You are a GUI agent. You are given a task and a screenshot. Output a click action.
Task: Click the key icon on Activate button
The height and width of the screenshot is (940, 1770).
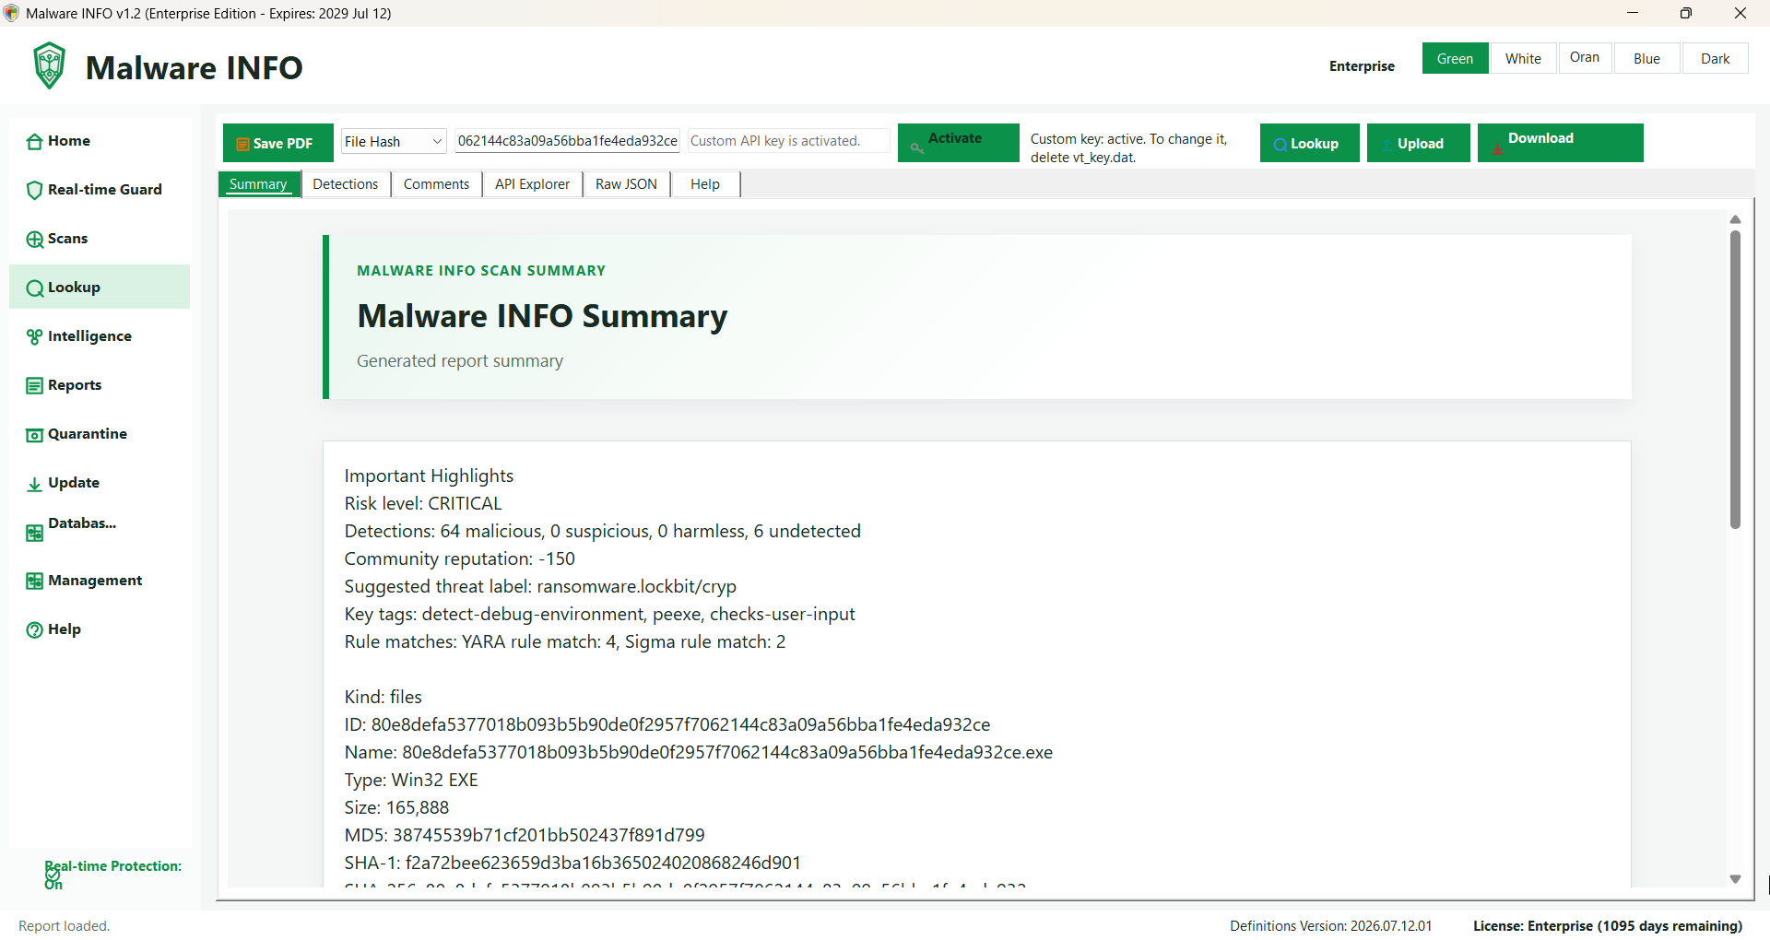click(x=916, y=147)
